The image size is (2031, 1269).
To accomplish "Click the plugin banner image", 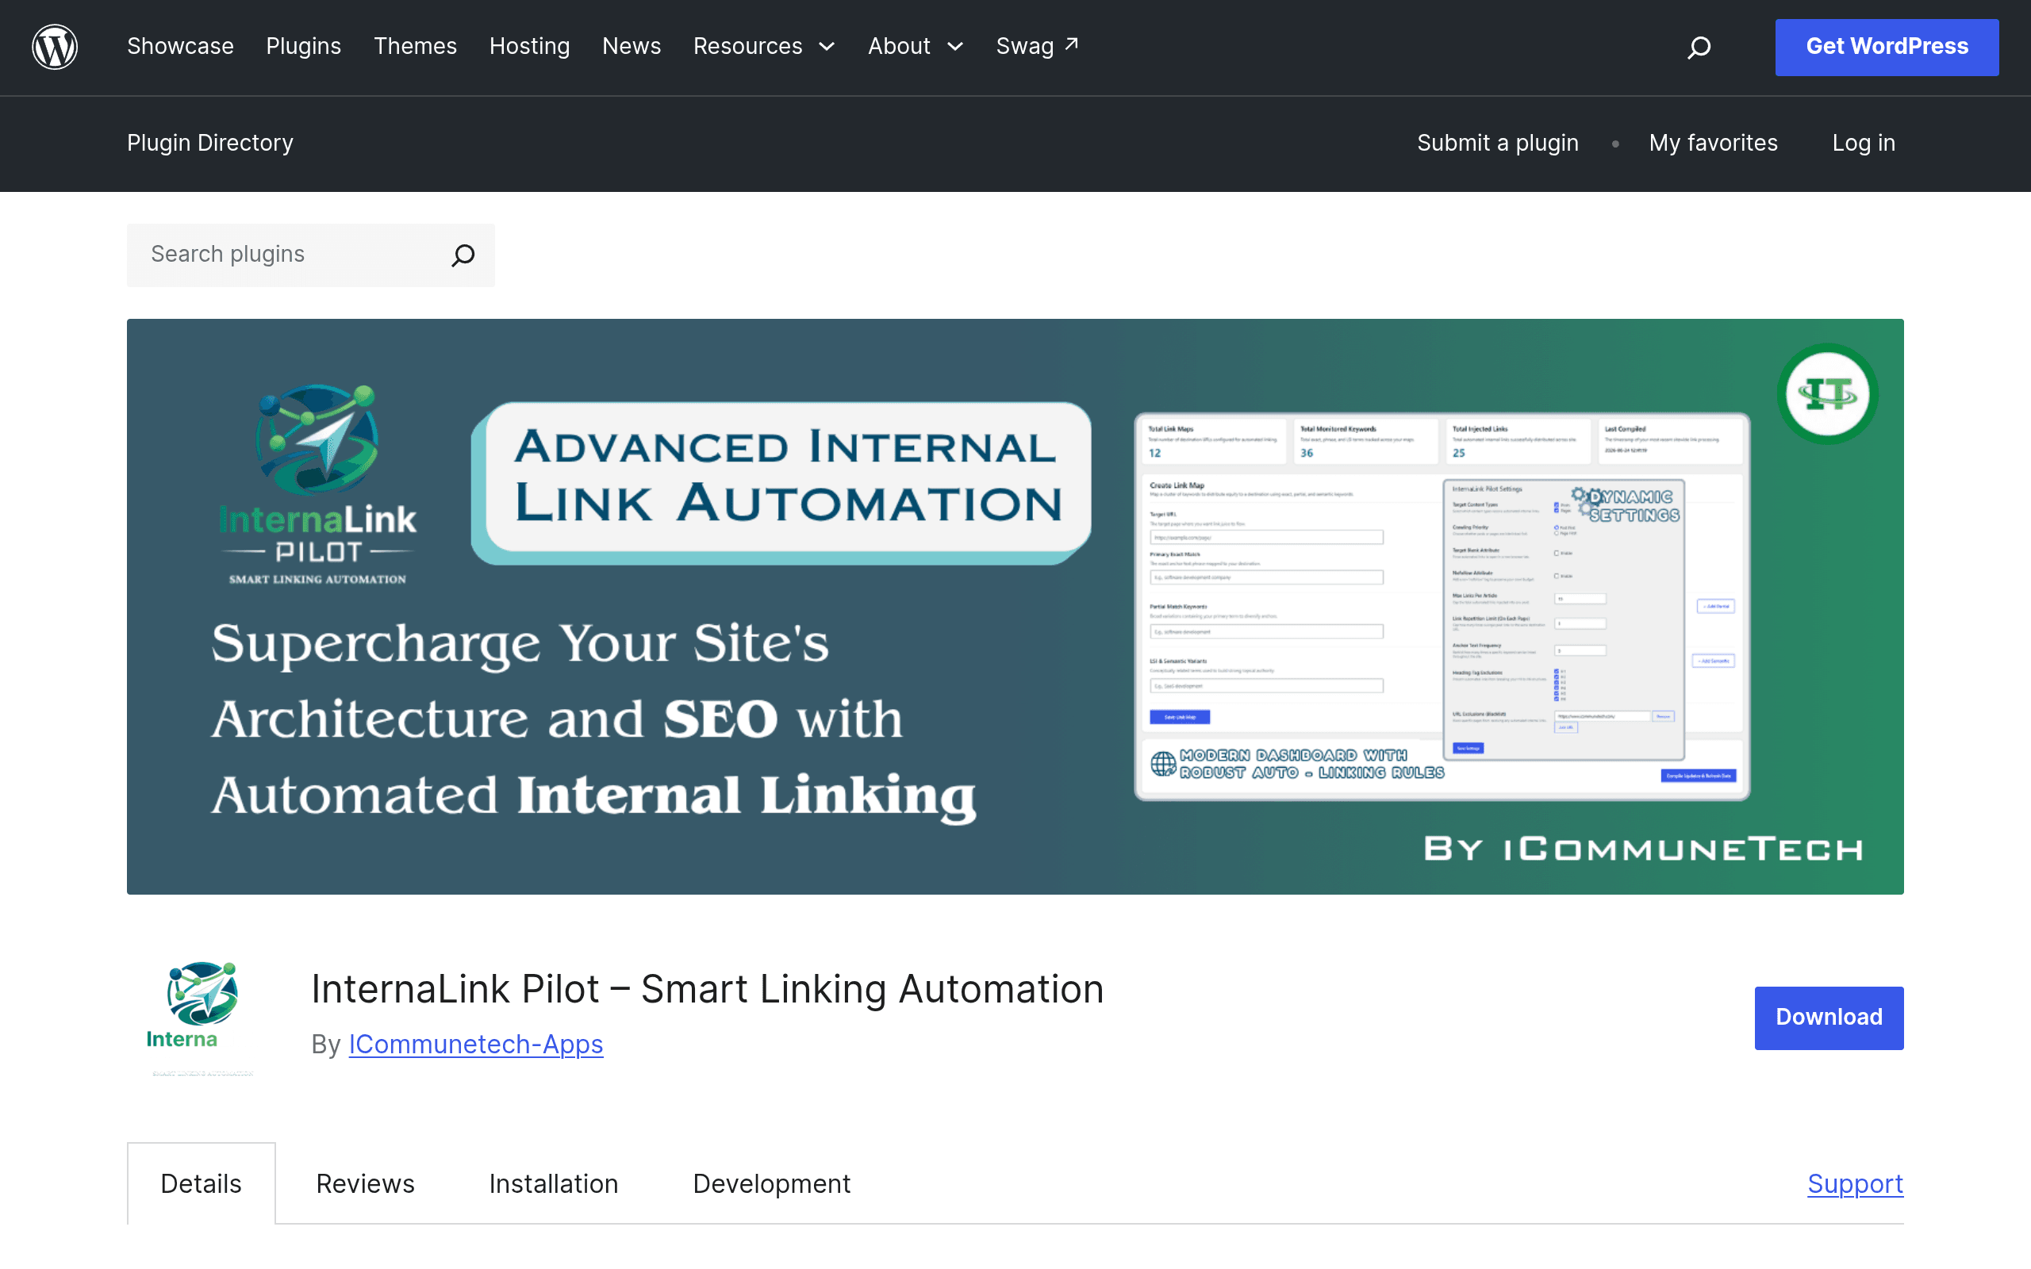I will [1015, 606].
